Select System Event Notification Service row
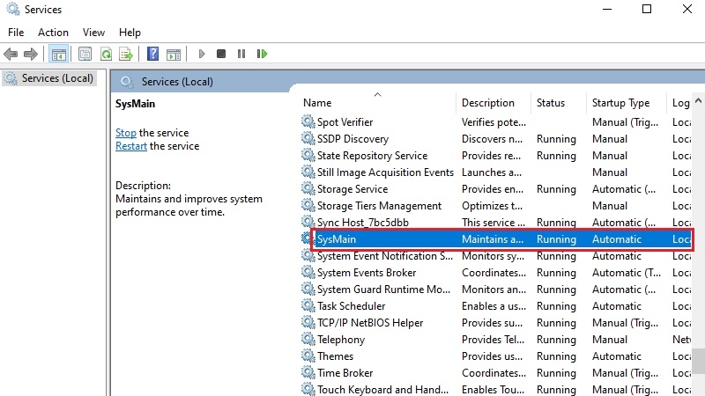Screen dimensions: 705x396 pyautogui.click(x=384, y=256)
